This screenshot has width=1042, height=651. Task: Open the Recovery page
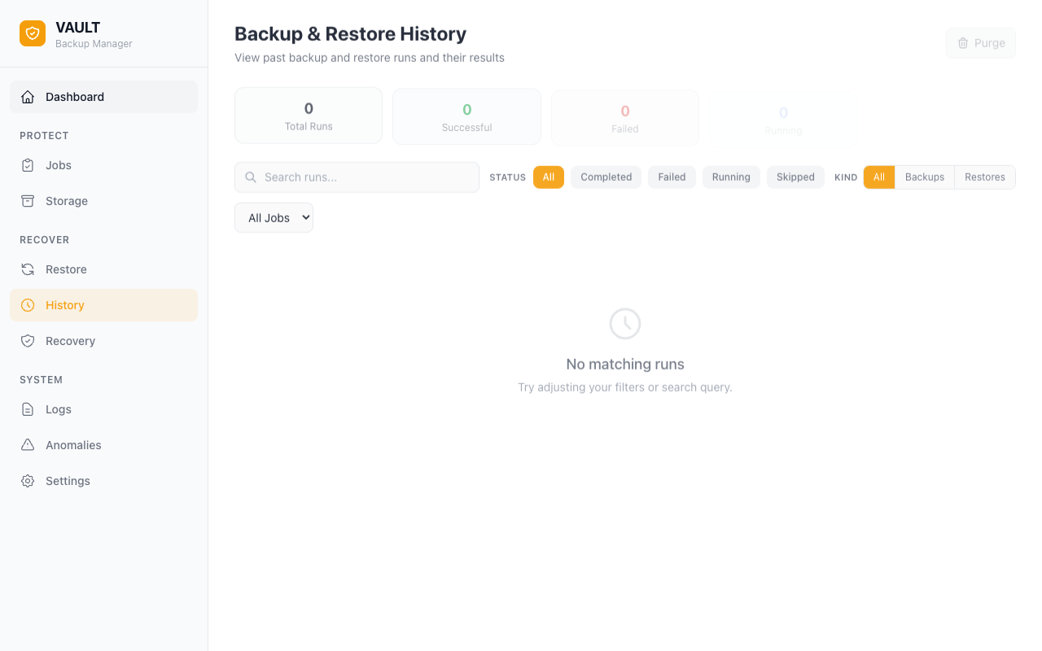point(103,341)
